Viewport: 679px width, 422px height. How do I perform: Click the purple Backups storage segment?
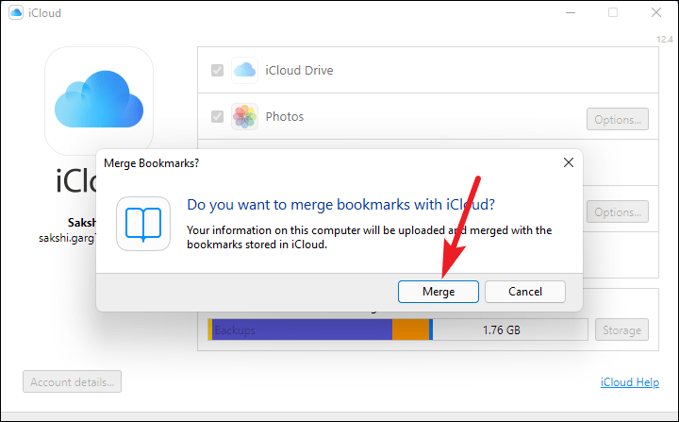pyautogui.click(x=302, y=329)
